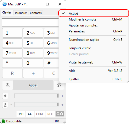The height and width of the screenshot is (124, 129).
Task: Mute the microphone icon
Action: tap(5, 105)
